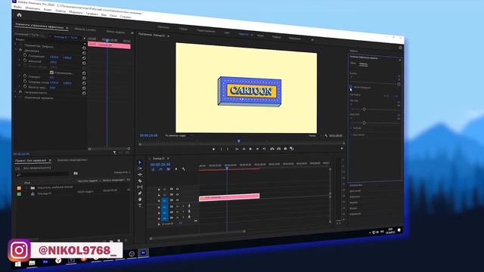Open Comparison View in Program Monitor
Screen dimensions: 484x272
point(292,149)
